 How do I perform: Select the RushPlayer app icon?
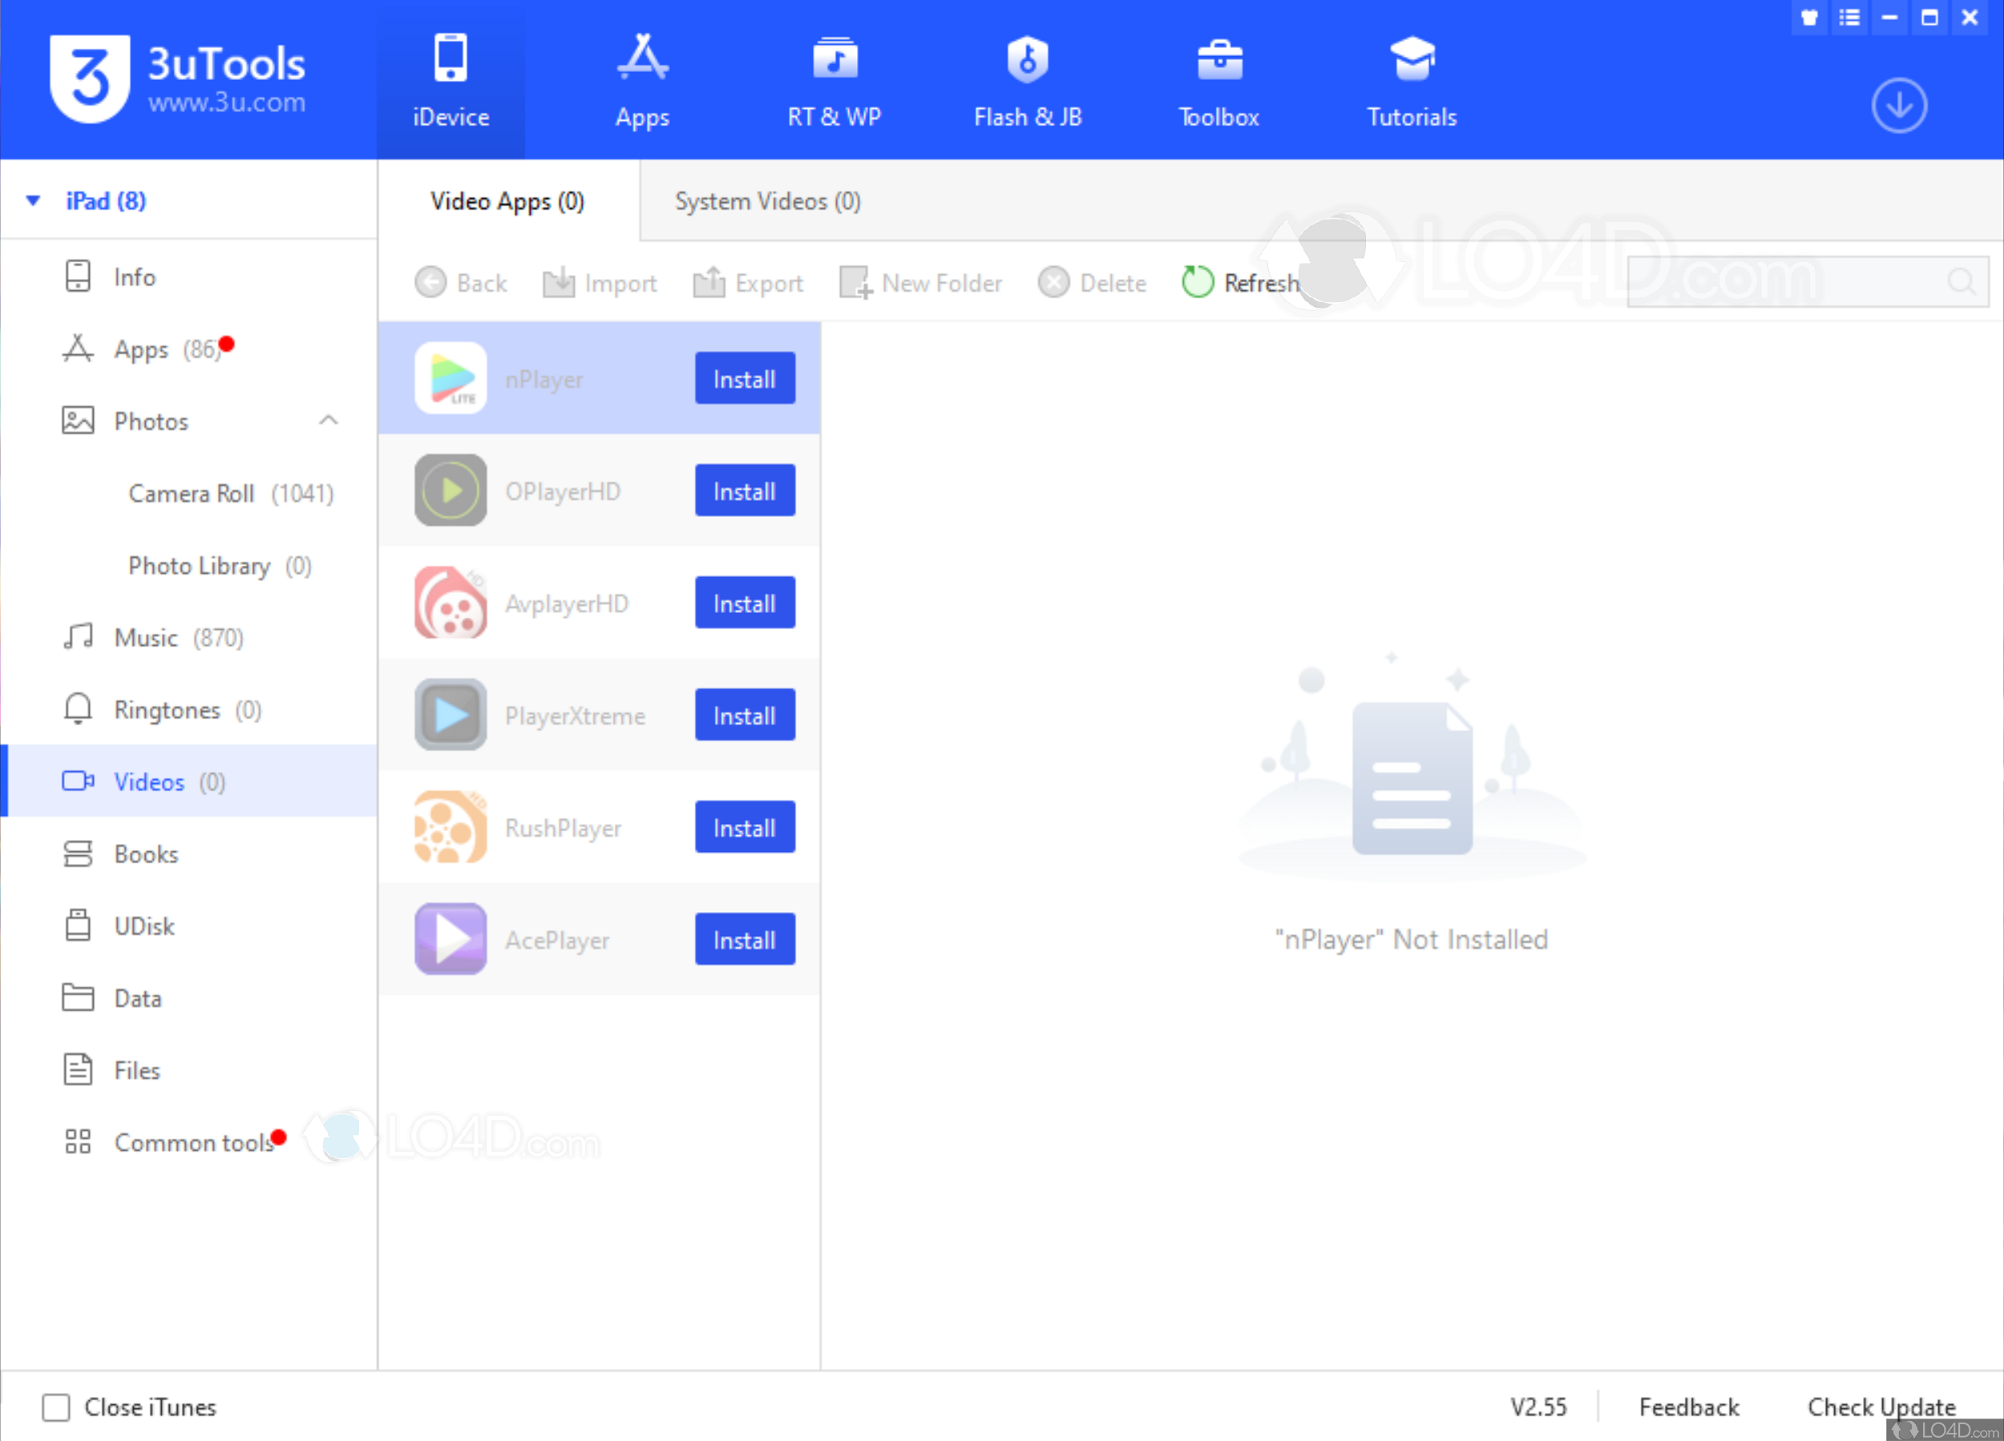point(450,827)
